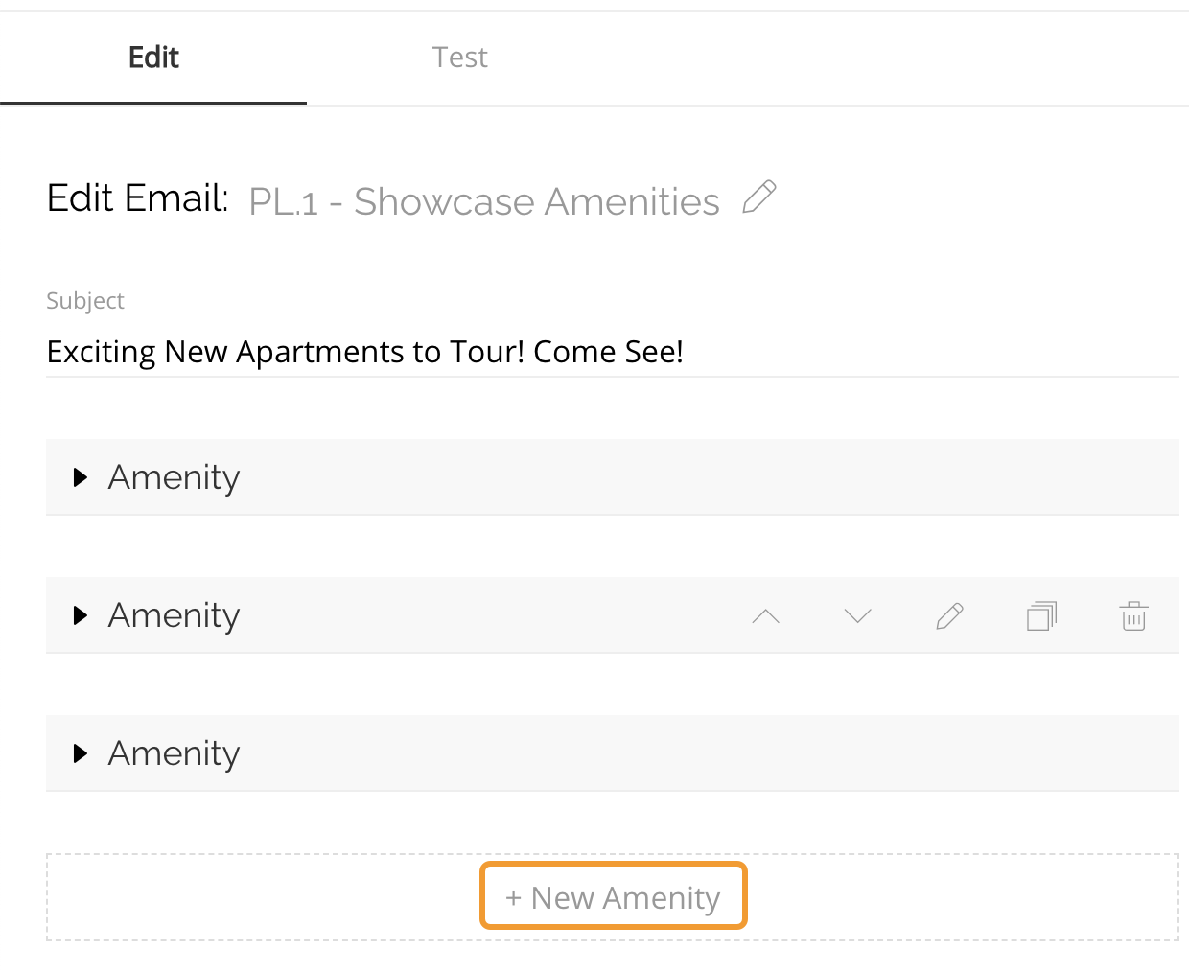Delete the second Amenity with the trash icon

pos(1133,616)
